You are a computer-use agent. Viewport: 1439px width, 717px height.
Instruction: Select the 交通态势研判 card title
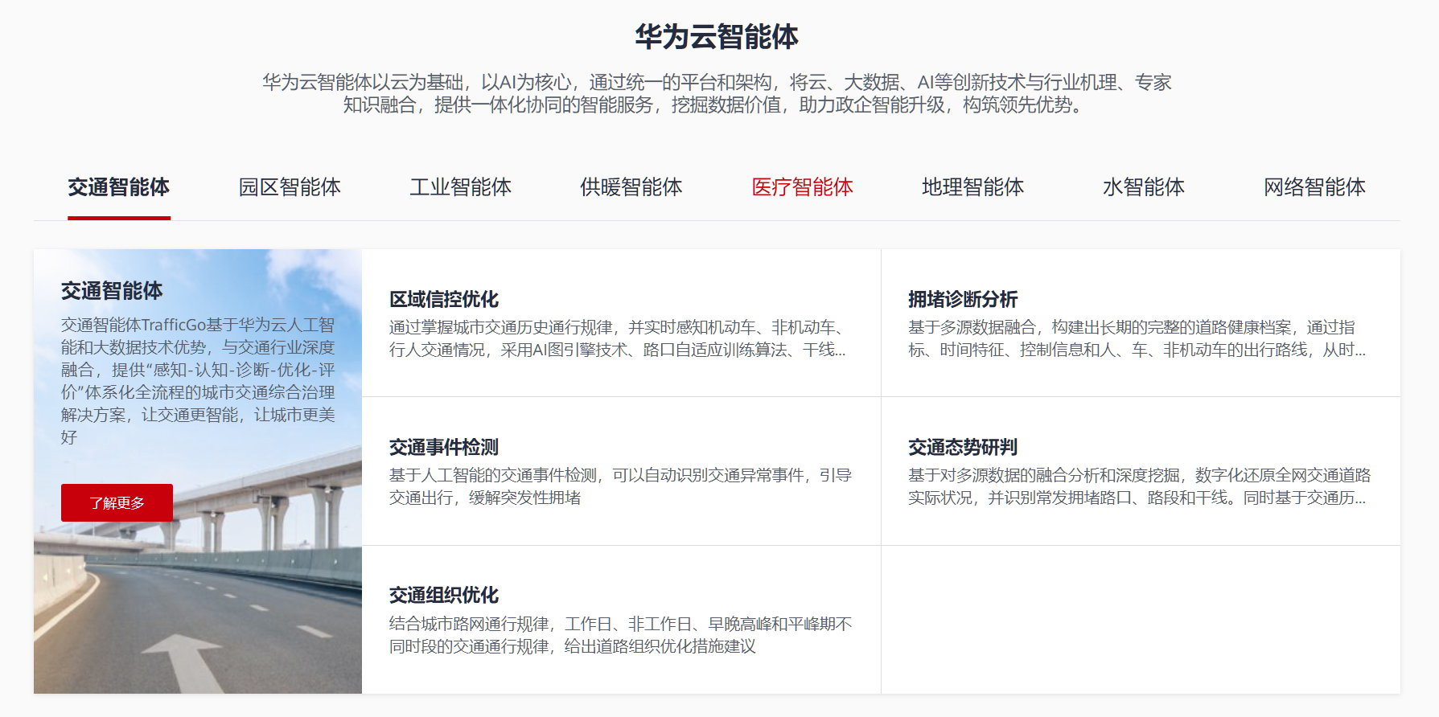click(x=963, y=448)
